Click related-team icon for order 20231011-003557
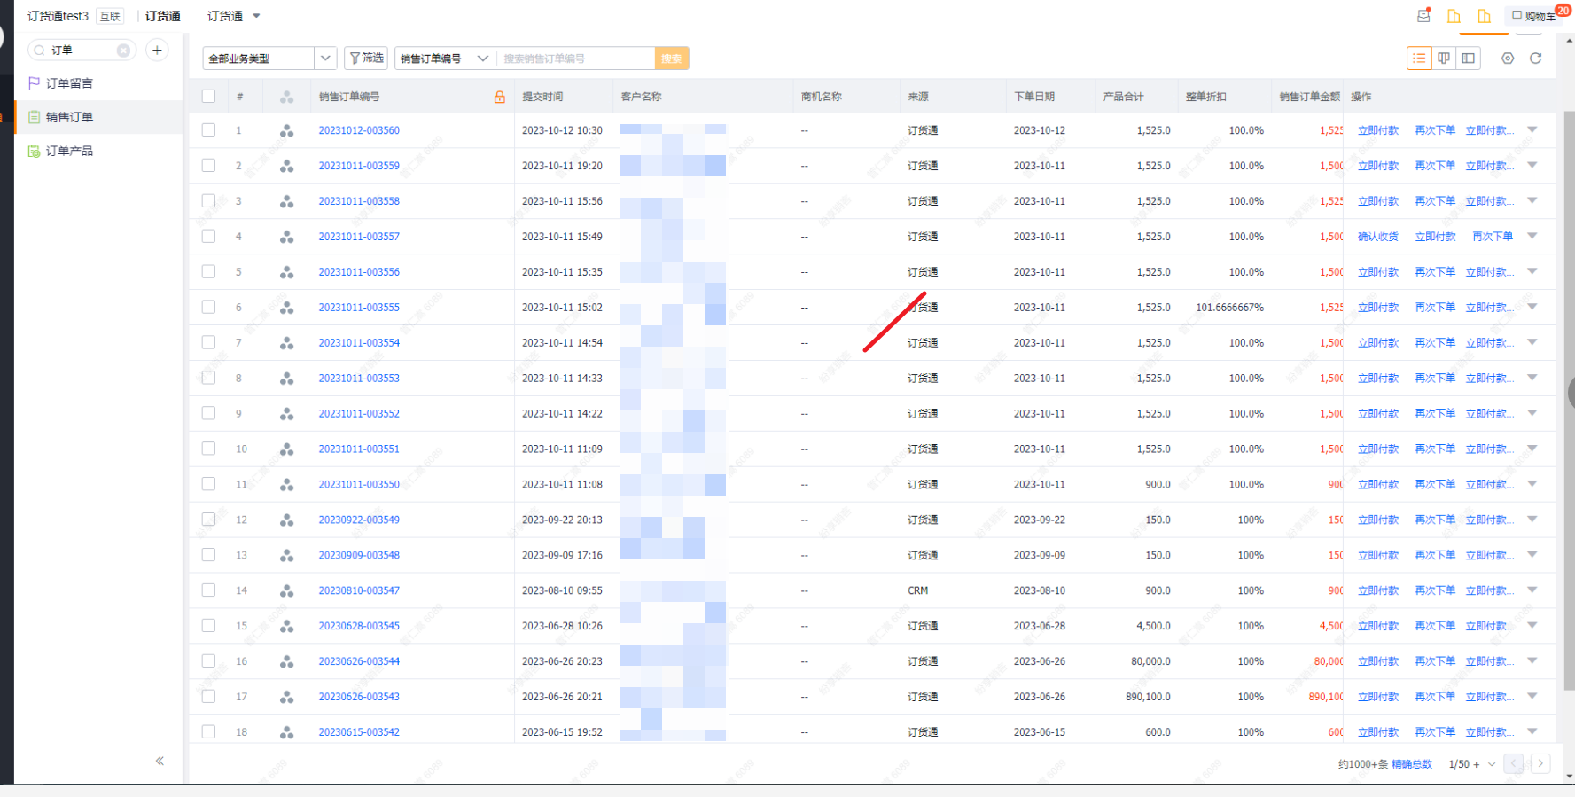1575x797 pixels. [286, 237]
